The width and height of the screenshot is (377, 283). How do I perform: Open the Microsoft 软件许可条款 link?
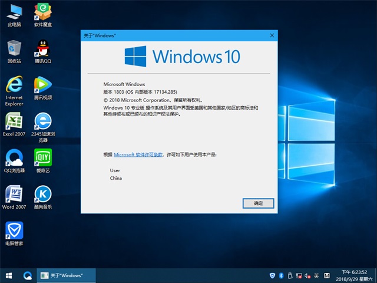coord(138,154)
